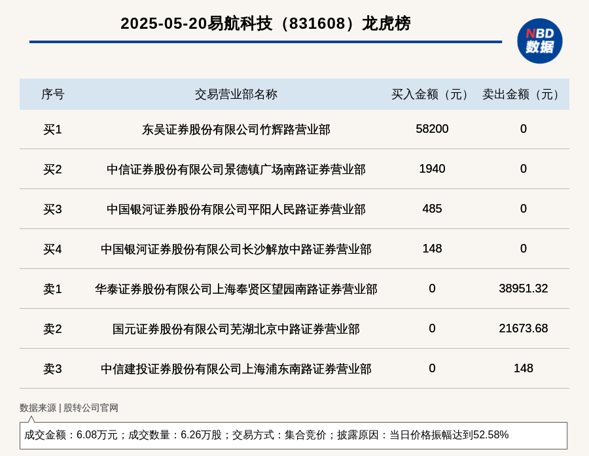
Task: Select the 买2 row label
Action: coord(52,169)
